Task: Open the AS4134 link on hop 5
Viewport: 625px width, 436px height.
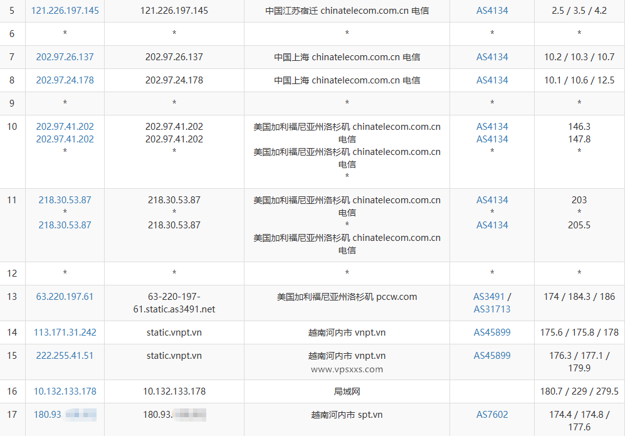Action: pos(491,10)
